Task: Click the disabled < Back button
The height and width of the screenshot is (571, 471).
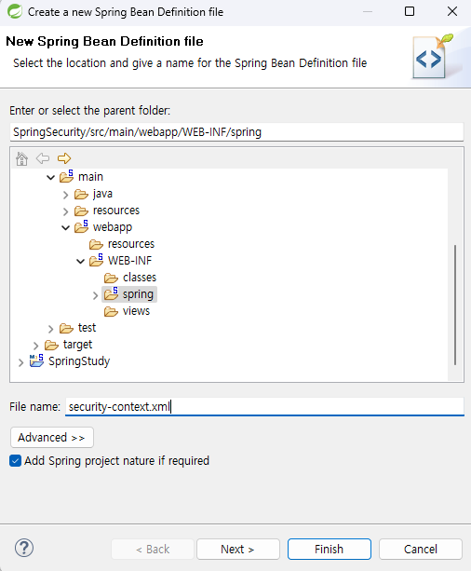Action: (x=153, y=550)
